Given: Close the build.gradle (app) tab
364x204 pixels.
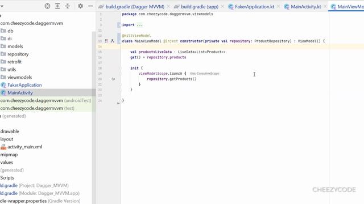Looking at the screenshot, I should point(222,6).
